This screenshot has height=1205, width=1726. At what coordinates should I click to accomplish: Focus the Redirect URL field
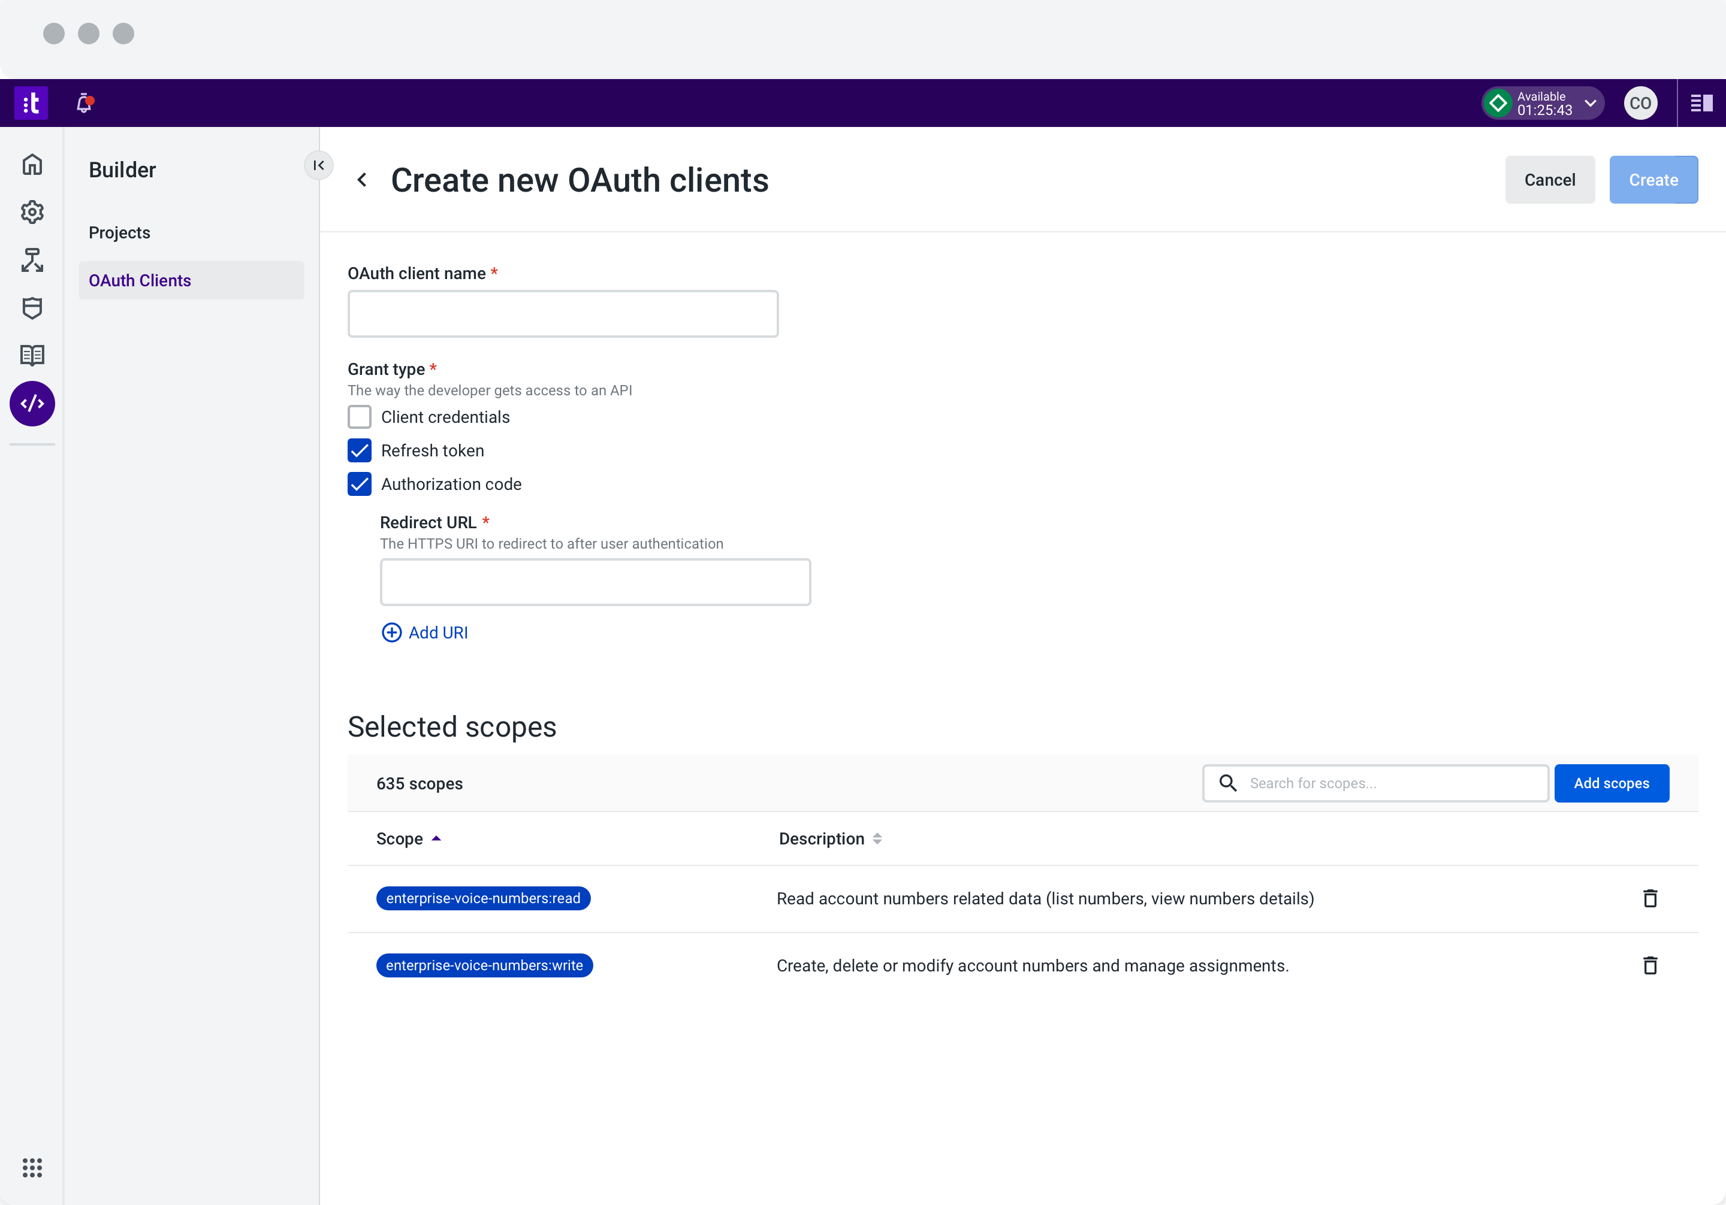(595, 582)
